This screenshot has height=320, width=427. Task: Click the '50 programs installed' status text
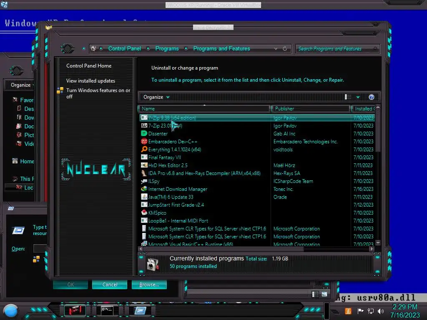[x=193, y=266]
